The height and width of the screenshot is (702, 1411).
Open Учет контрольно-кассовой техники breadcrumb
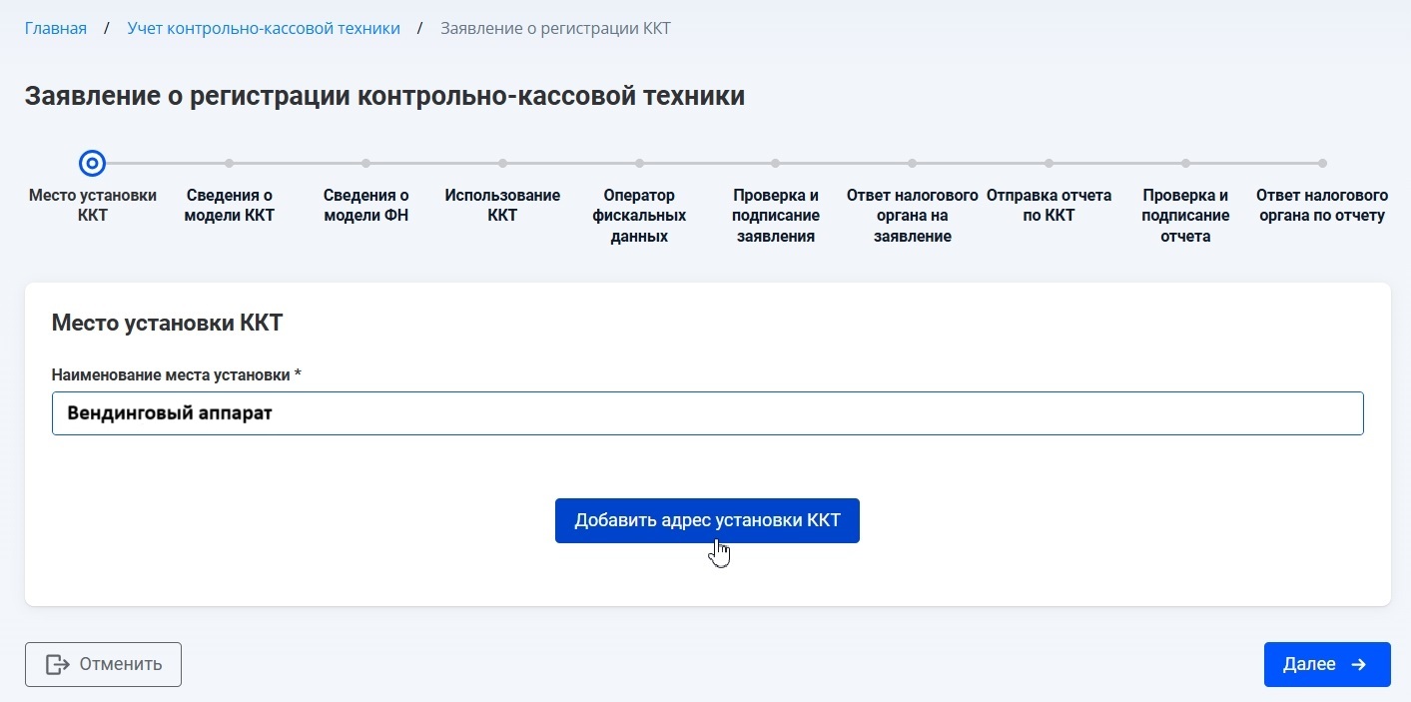tap(264, 28)
